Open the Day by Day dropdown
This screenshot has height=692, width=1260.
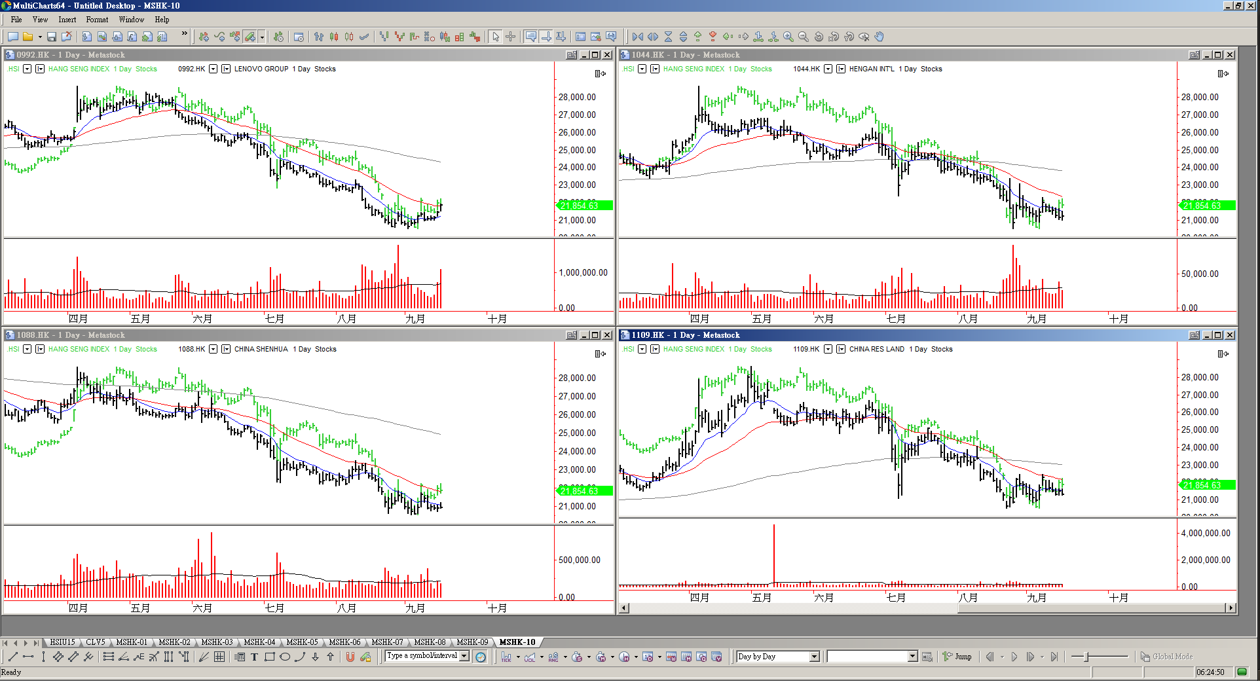coord(814,657)
